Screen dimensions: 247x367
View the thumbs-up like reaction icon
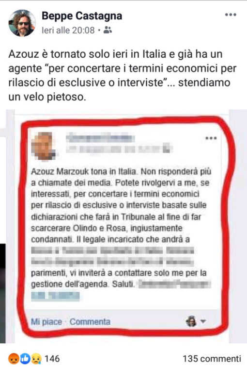[25, 359]
